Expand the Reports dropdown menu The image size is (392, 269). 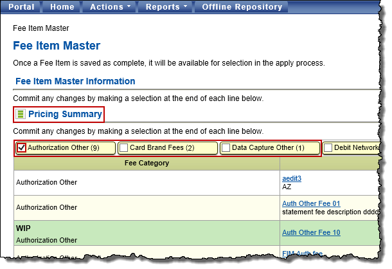pyautogui.click(x=166, y=7)
